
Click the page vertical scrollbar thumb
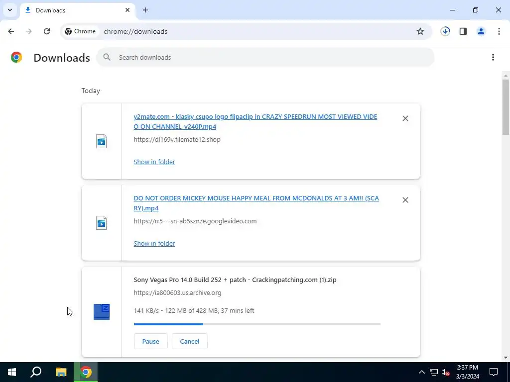coord(506,107)
